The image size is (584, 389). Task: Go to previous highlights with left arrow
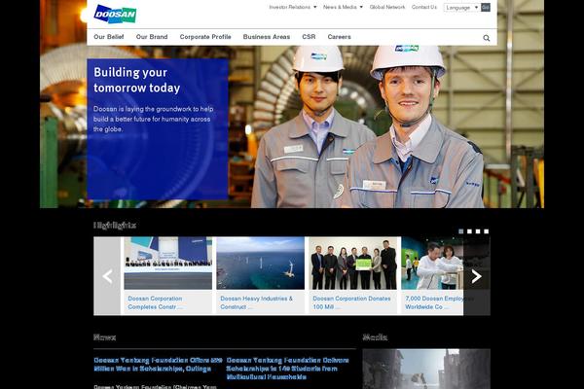point(107,276)
